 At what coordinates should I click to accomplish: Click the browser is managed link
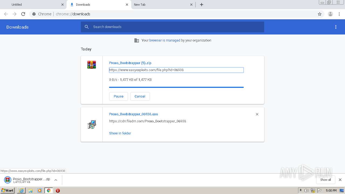(165, 40)
